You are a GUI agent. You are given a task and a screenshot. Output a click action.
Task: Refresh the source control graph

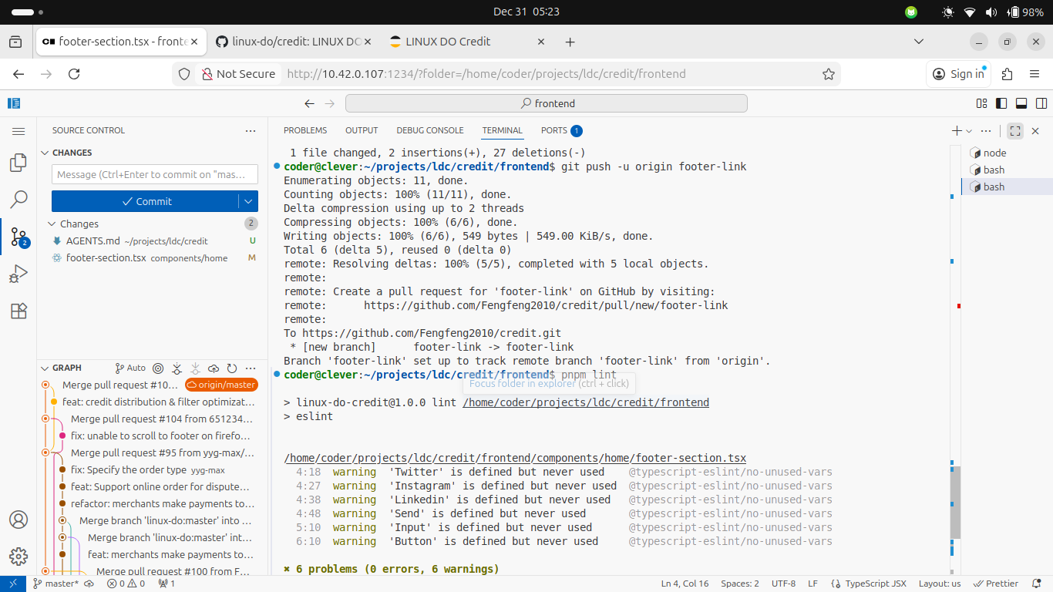(231, 368)
